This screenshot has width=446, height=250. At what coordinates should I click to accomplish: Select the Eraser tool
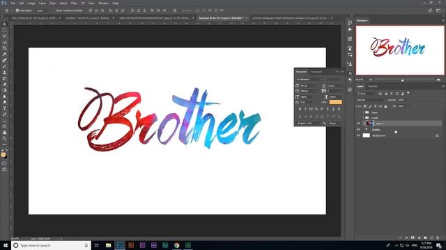(x=4, y=84)
